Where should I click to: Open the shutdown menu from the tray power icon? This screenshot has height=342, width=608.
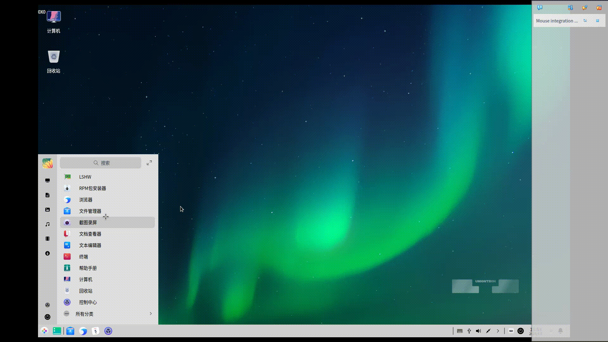(x=521, y=331)
